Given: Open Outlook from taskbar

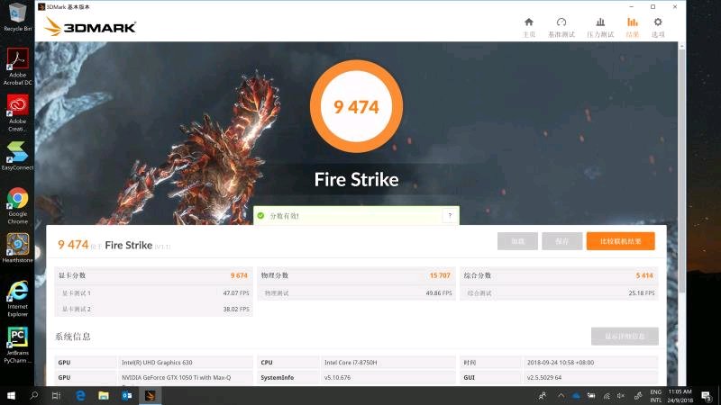Looking at the screenshot, I should (x=127, y=395).
